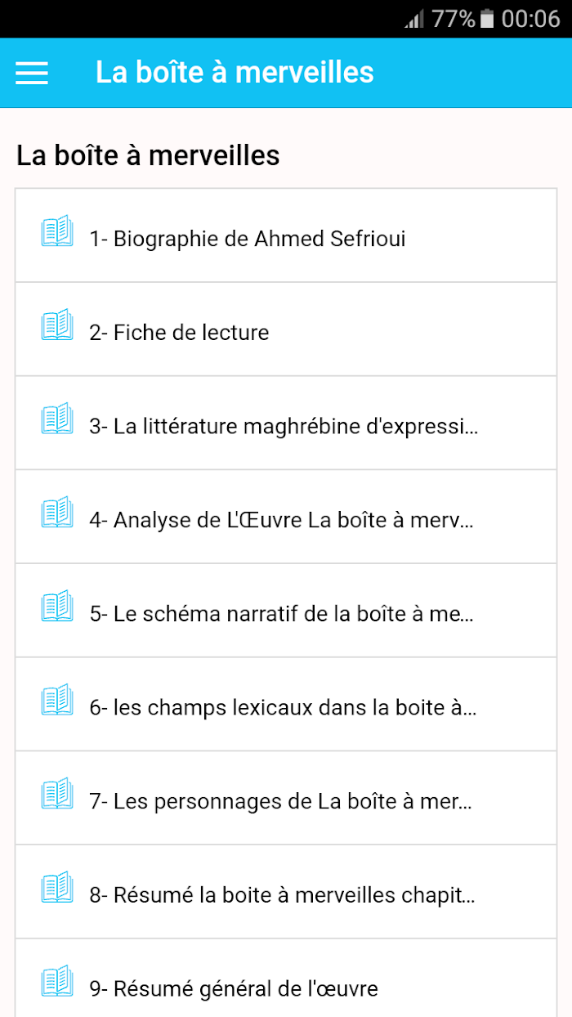Select 7- Les personnages de La boîte
The height and width of the screenshot is (1017, 572).
point(286,798)
